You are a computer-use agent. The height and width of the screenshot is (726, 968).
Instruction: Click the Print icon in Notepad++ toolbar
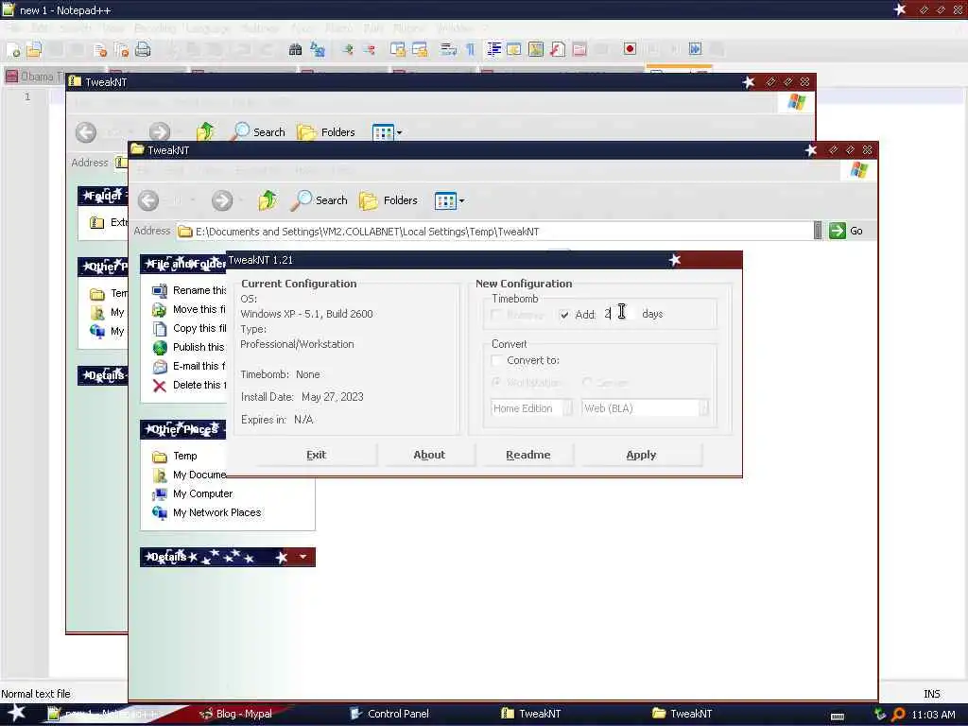(143, 49)
